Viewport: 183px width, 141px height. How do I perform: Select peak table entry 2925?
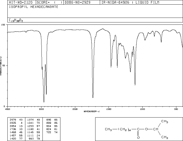[x=13, y=123]
